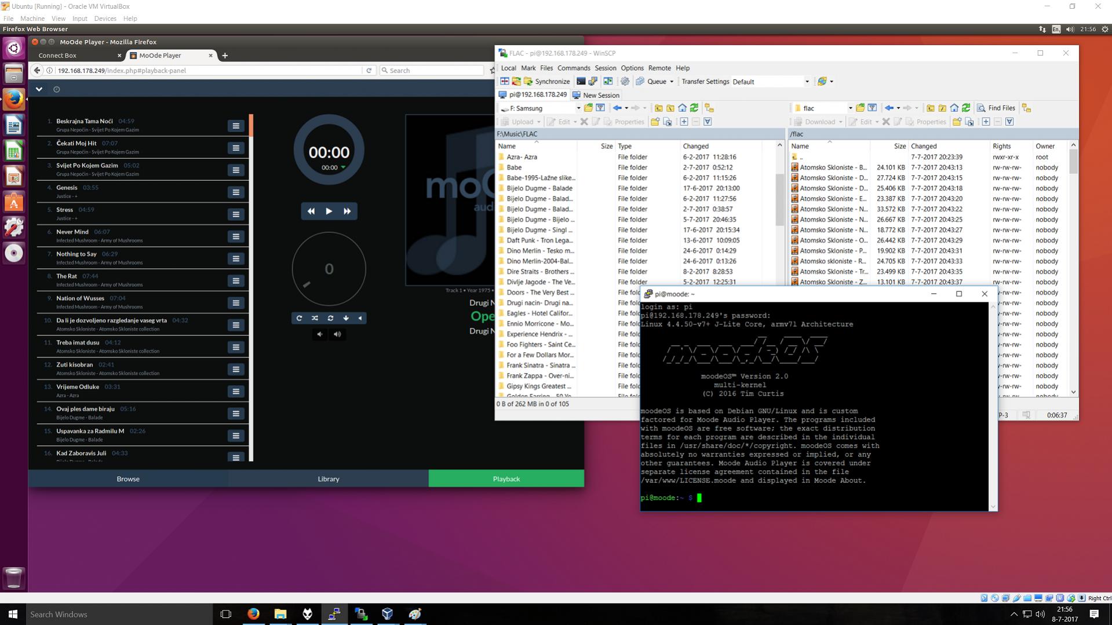This screenshot has width=1112, height=625.
Task: Open menu for track Genesis
Action: pos(236,192)
